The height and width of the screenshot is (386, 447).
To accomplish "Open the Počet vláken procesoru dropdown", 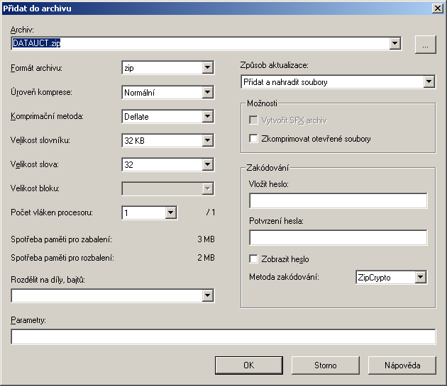I will click(170, 212).
